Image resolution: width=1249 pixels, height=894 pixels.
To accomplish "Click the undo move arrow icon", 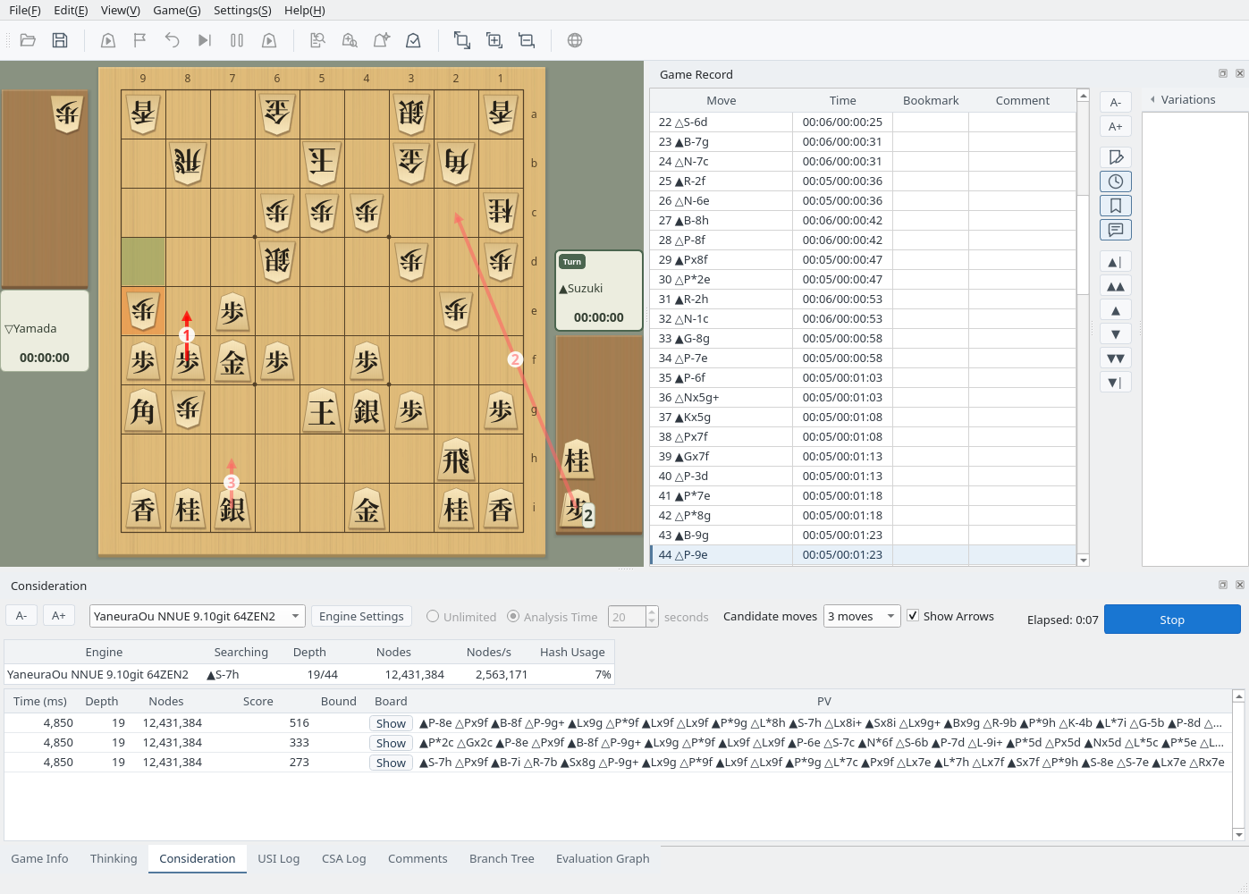I will (173, 40).
